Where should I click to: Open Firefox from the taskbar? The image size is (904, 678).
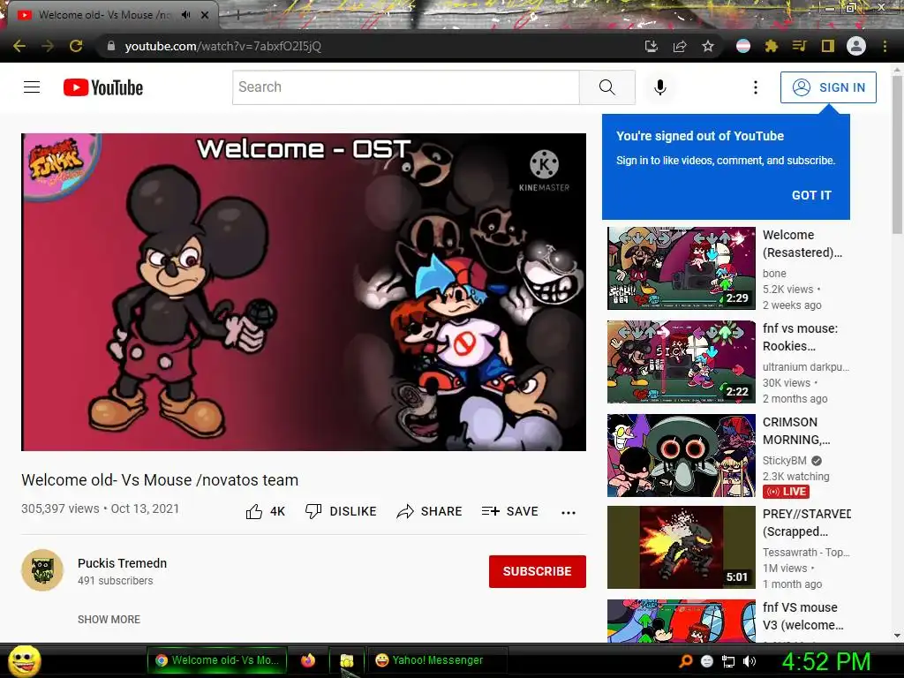pyautogui.click(x=308, y=660)
